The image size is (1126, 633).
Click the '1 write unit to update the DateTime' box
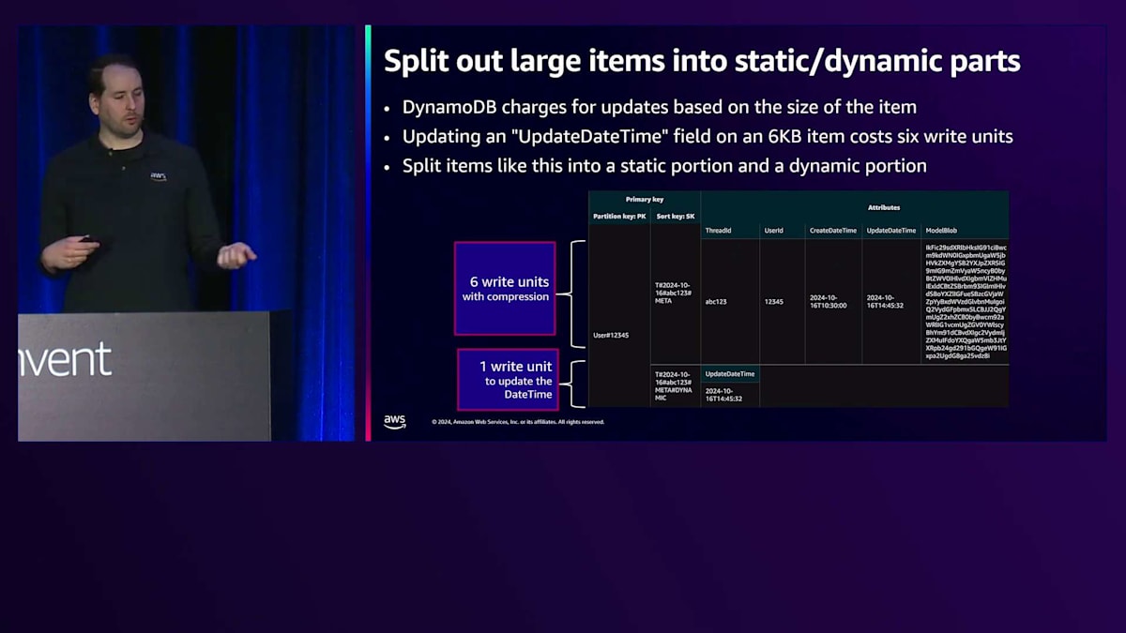[x=508, y=380]
